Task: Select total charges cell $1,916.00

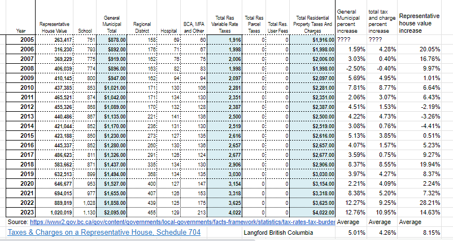Action: [312, 40]
